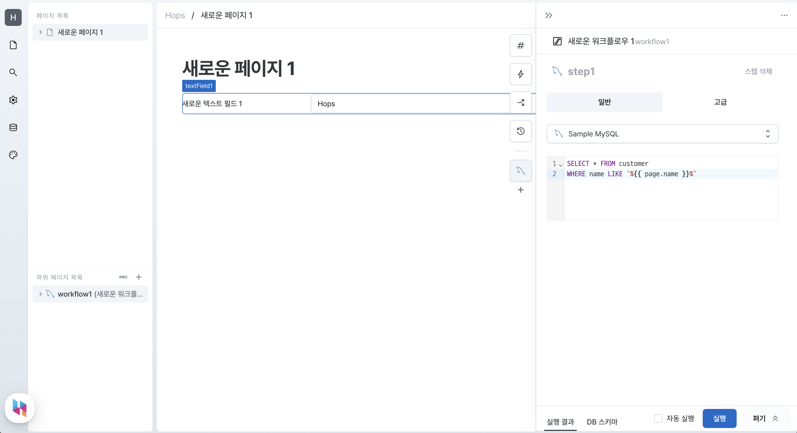Open the history clock button

[521, 131]
